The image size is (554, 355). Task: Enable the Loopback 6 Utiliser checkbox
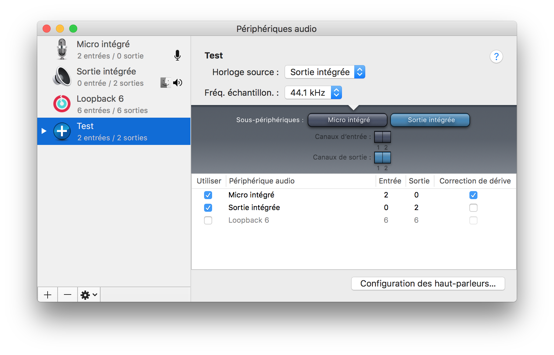click(x=208, y=220)
